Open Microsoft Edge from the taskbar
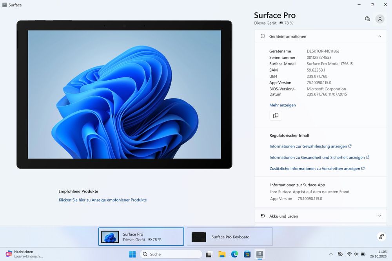The width and height of the screenshot is (392, 261). coord(234,254)
